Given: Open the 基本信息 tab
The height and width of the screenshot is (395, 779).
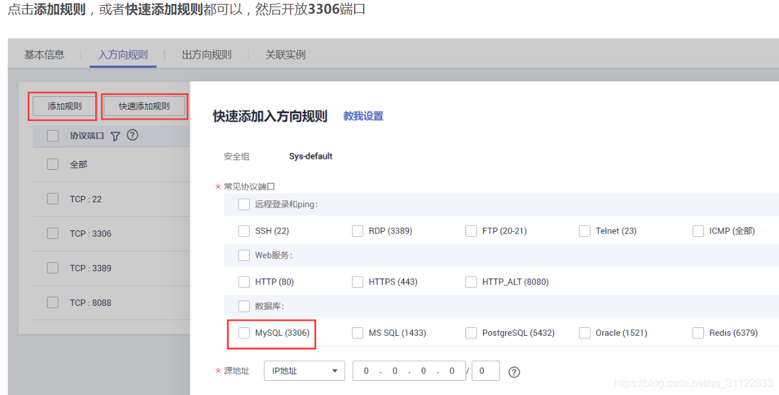Looking at the screenshot, I should tap(44, 55).
